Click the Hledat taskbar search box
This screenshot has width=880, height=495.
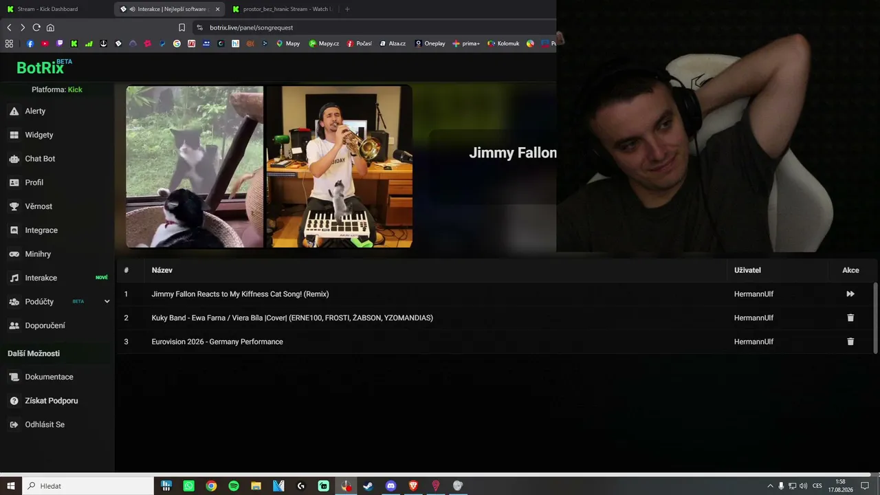[88, 486]
